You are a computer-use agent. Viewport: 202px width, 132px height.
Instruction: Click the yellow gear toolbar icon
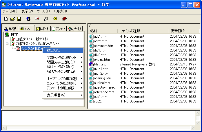pyautogui.click(x=55, y=19)
